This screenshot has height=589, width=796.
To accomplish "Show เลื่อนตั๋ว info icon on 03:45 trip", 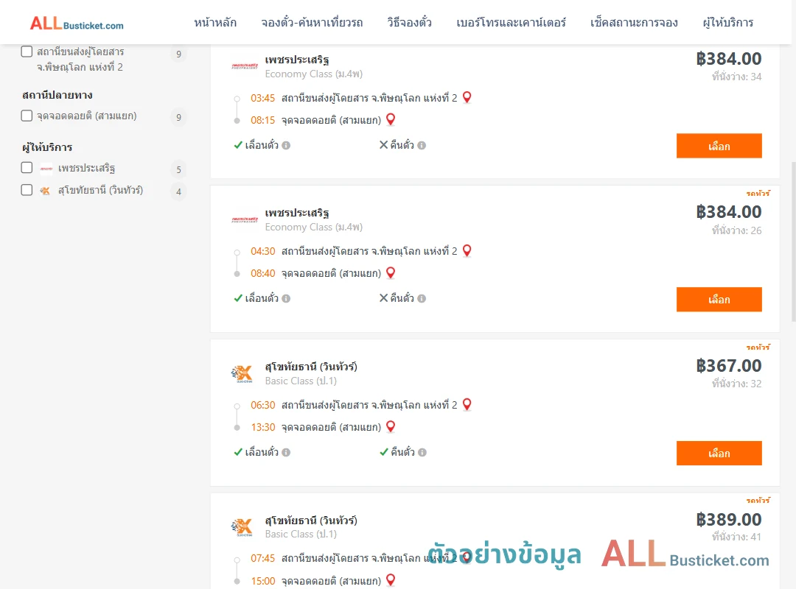I will click(x=286, y=146).
